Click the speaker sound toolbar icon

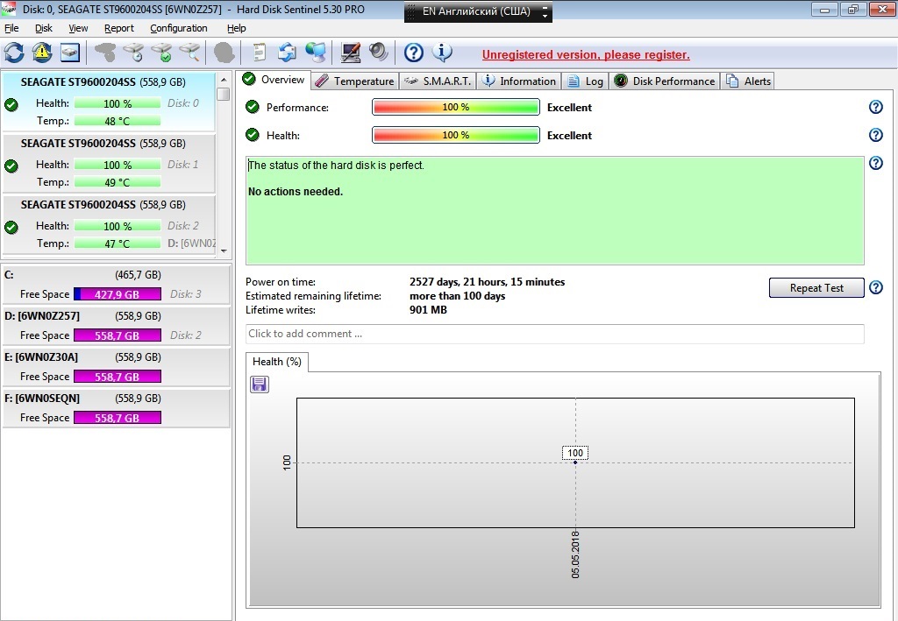click(378, 53)
